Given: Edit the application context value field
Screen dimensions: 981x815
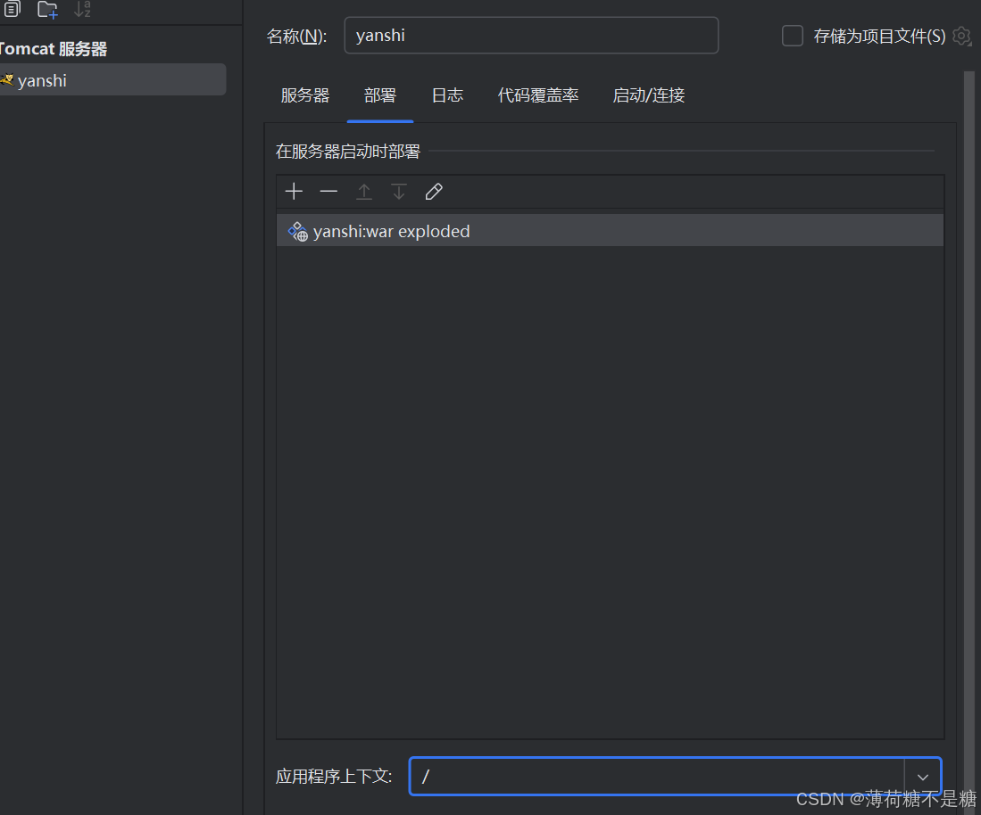Looking at the screenshot, I should (x=661, y=777).
